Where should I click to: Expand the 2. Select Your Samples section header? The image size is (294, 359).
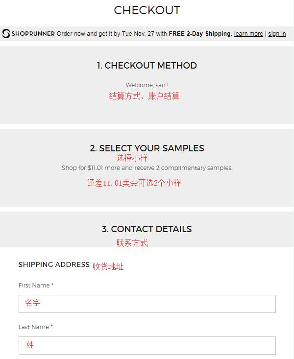[x=147, y=148]
